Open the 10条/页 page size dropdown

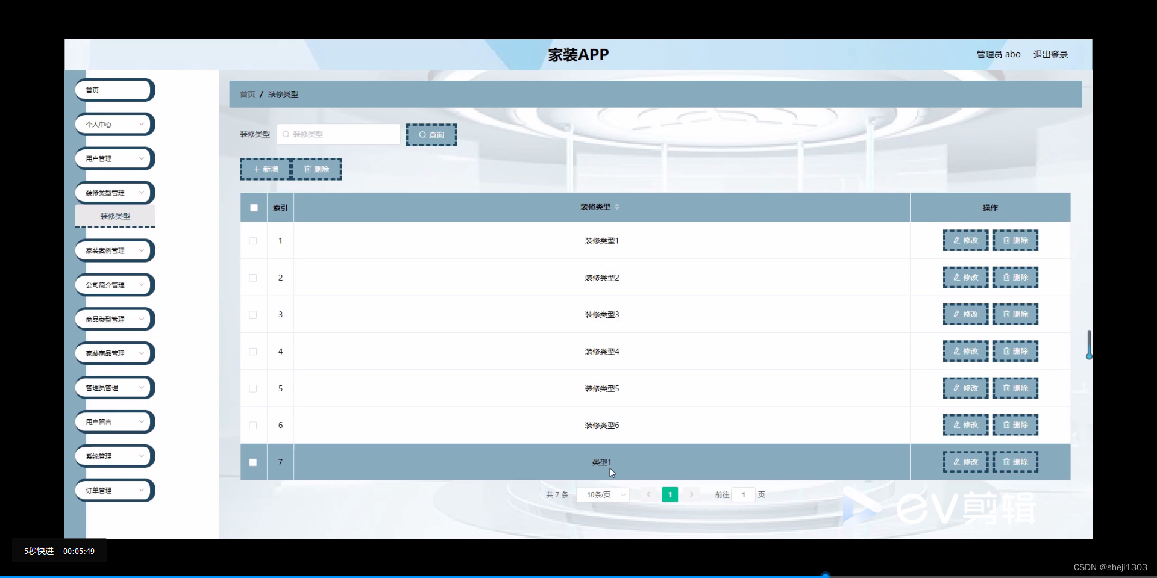coord(603,494)
